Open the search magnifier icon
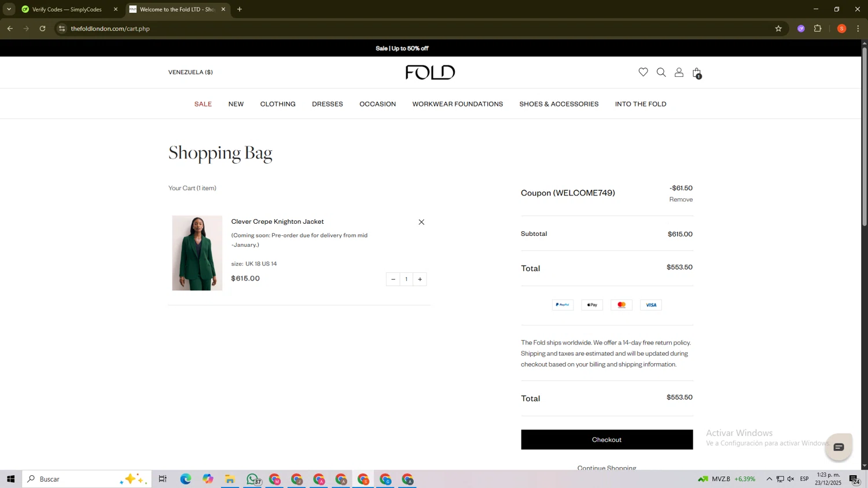868x488 pixels. pyautogui.click(x=661, y=72)
